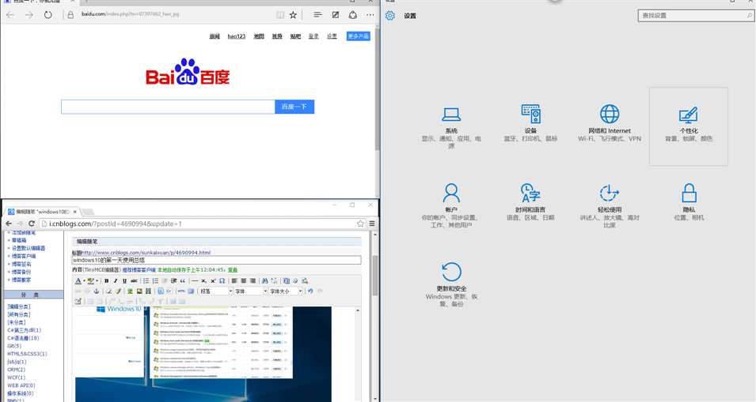The height and width of the screenshot is (402, 756).
Task: Click 登录 link on Baidu
Action: [313, 36]
